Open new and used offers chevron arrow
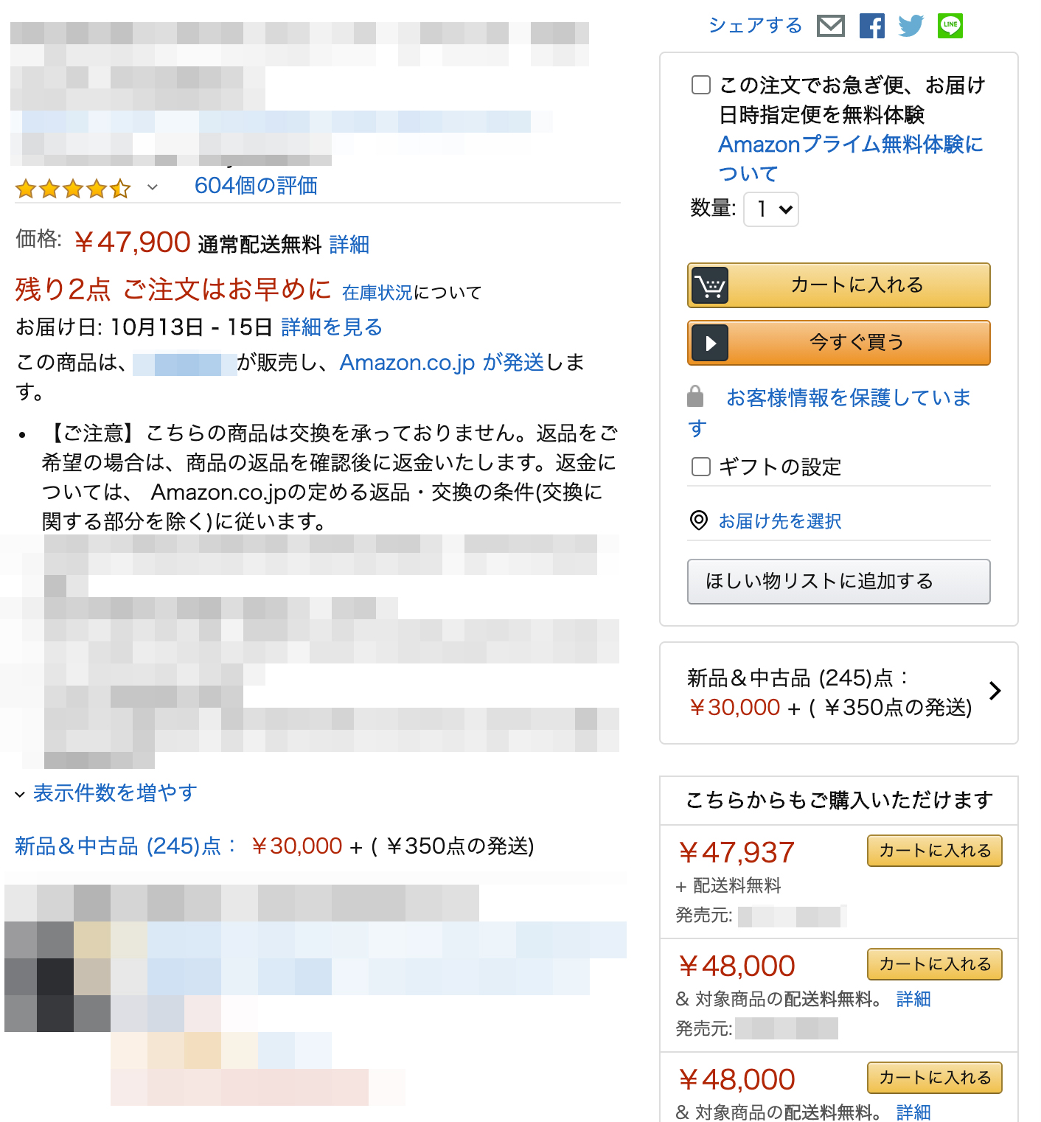This screenshot has height=1122, width=1041. pyautogui.click(x=995, y=691)
